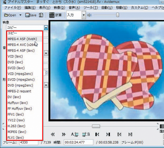Viewport: 164px width, 148px height.
Task: Pick FFV1 (lavc) codec
Action: click(x=25, y=114)
